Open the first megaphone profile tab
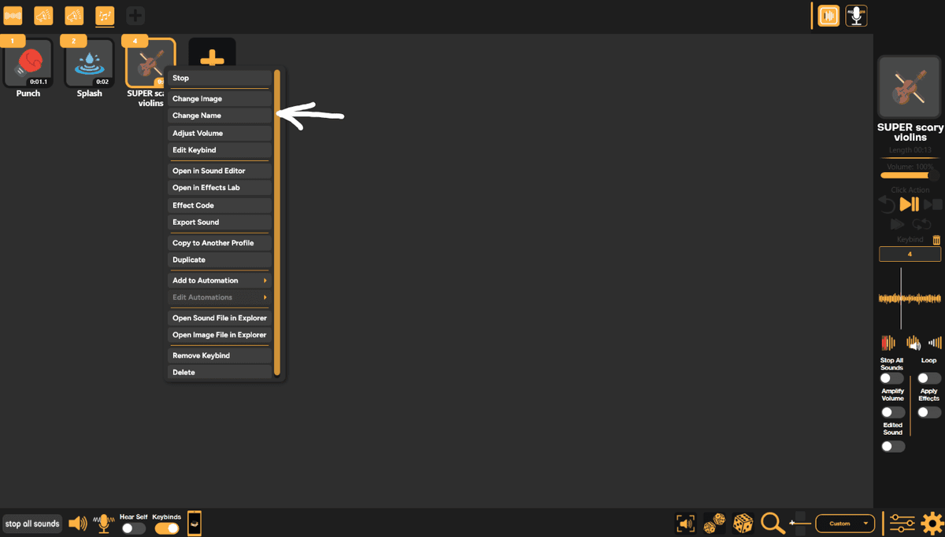The height and width of the screenshot is (537, 945). pyautogui.click(x=43, y=16)
